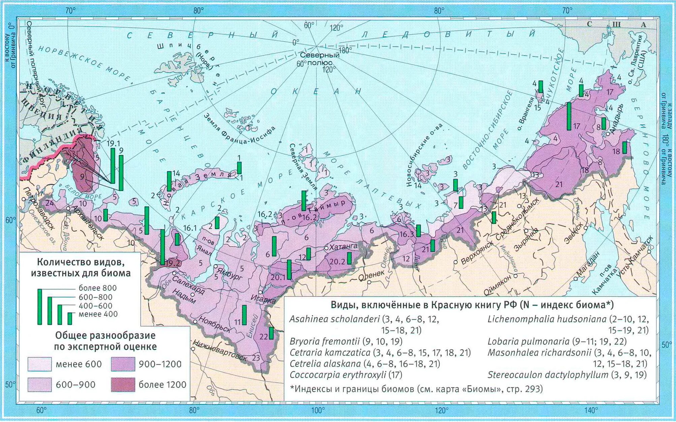The image size is (676, 422).
Task: Click the tallest legend bar for 'более 800'
Action: 40,307
